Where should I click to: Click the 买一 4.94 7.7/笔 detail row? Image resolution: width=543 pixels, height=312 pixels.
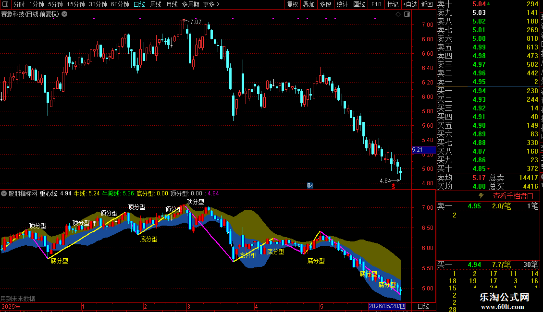point(488,265)
